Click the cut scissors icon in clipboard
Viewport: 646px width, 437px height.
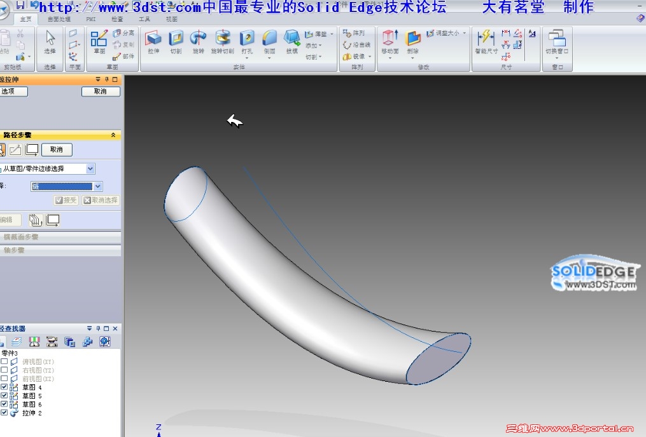coord(20,33)
